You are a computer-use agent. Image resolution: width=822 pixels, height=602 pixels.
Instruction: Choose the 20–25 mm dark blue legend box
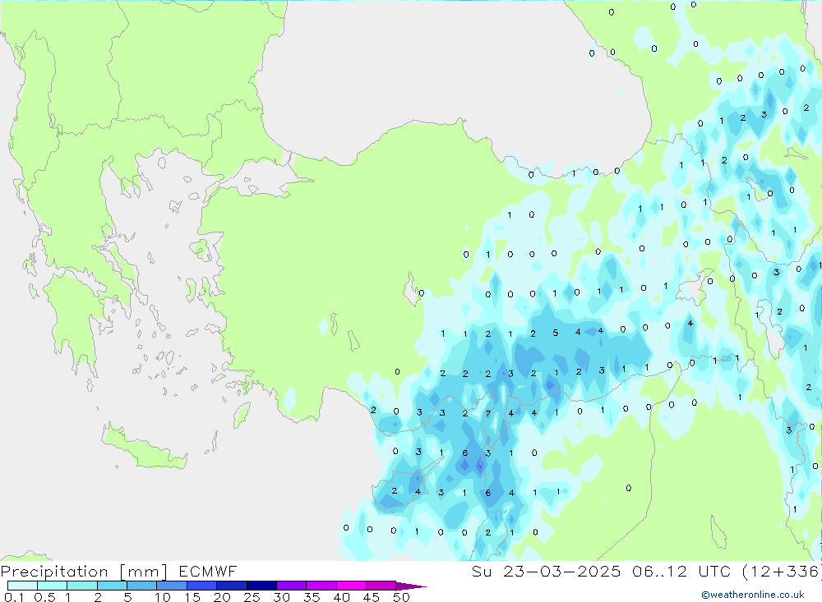(x=231, y=586)
